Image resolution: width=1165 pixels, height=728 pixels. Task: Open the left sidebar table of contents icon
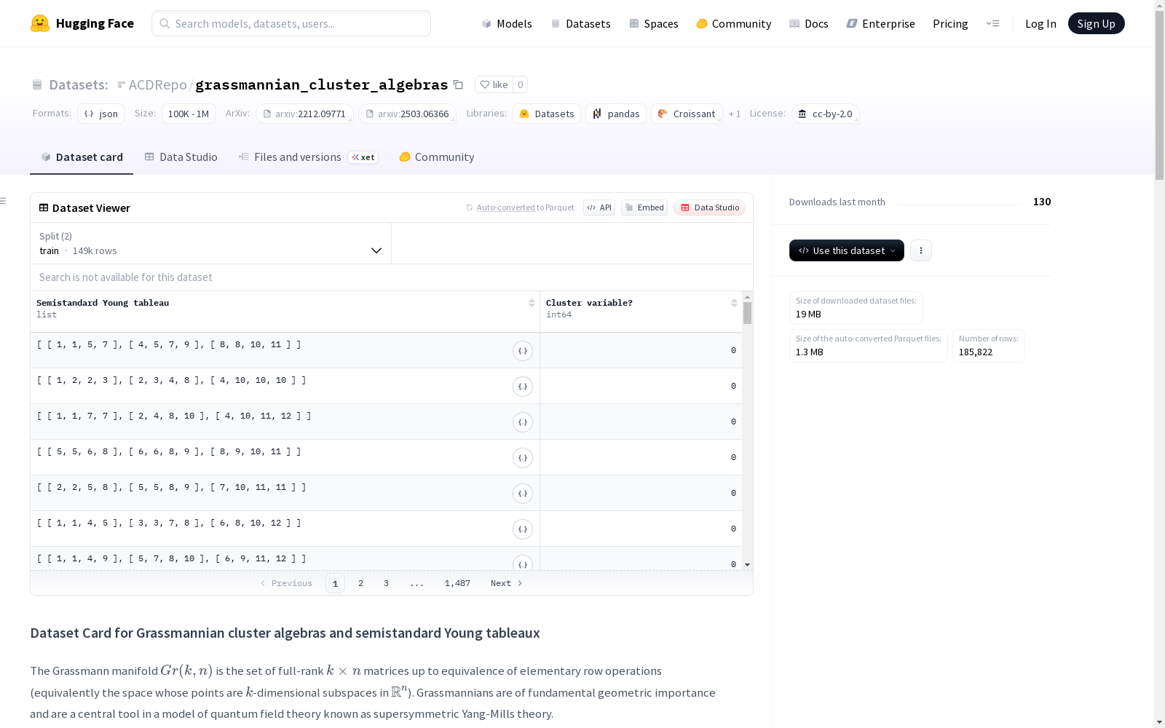(4, 201)
